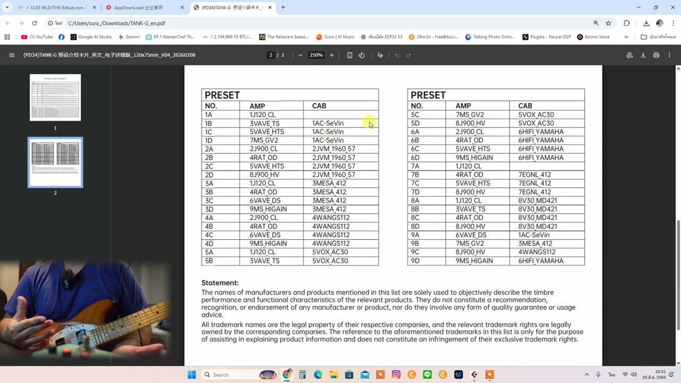The image size is (681, 383).
Task: Click the PDF redo arrow
Action: click(409, 55)
